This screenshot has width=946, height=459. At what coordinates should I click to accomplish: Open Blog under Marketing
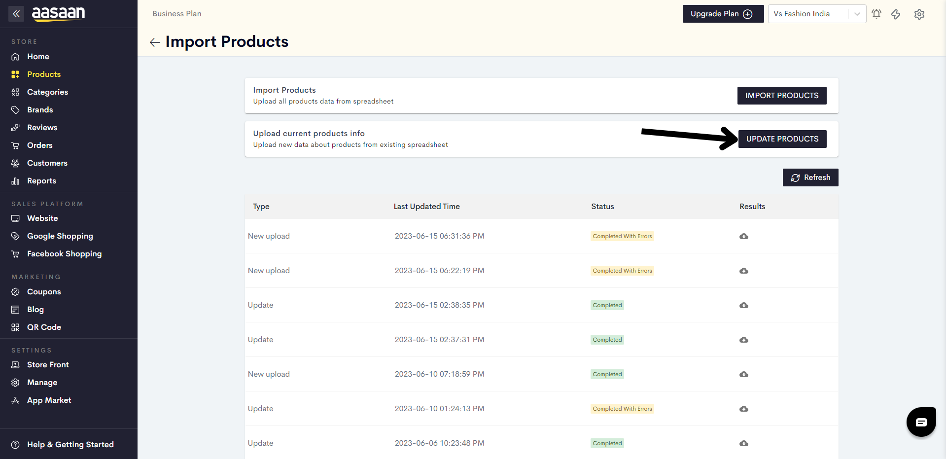pyautogui.click(x=35, y=310)
